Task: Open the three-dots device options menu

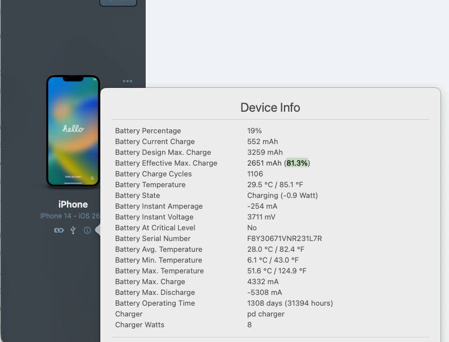Action: coord(128,81)
